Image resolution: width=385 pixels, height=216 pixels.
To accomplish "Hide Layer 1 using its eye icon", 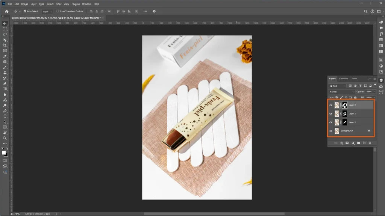I will 330,122.
